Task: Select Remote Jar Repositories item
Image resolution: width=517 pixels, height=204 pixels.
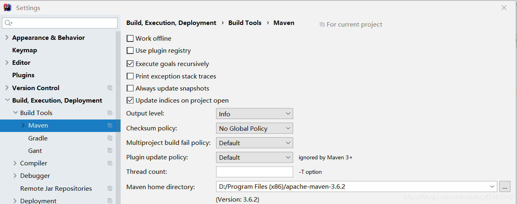Action: pyautogui.click(x=56, y=188)
